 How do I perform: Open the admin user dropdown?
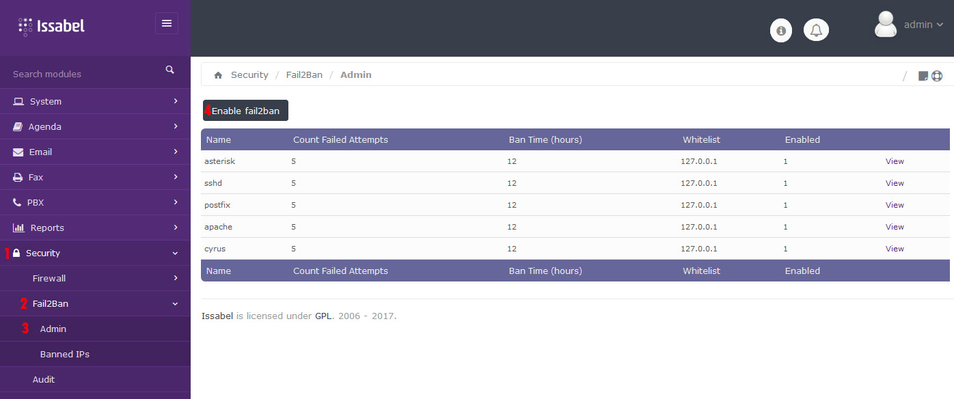(923, 25)
